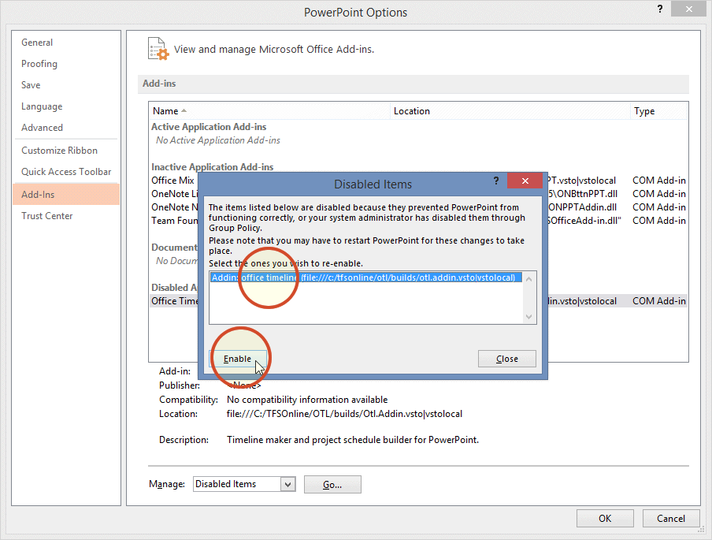
Task: Switch to the Customize Ribbon page
Action: (59, 150)
